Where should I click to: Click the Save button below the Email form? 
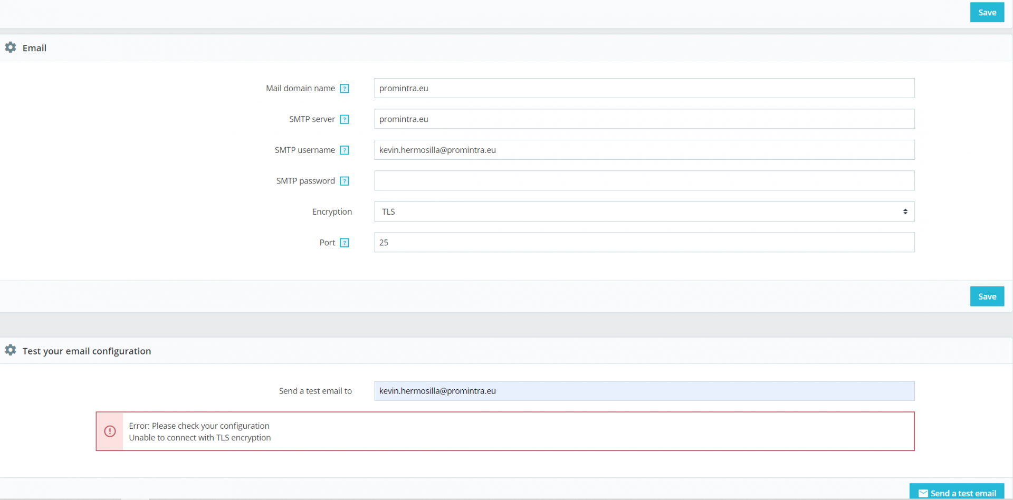(x=987, y=296)
